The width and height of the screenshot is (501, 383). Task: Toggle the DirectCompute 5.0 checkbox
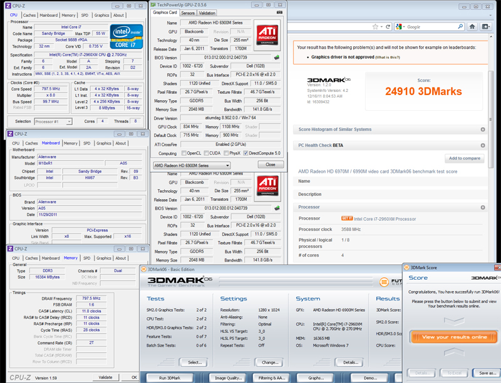(x=246, y=153)
